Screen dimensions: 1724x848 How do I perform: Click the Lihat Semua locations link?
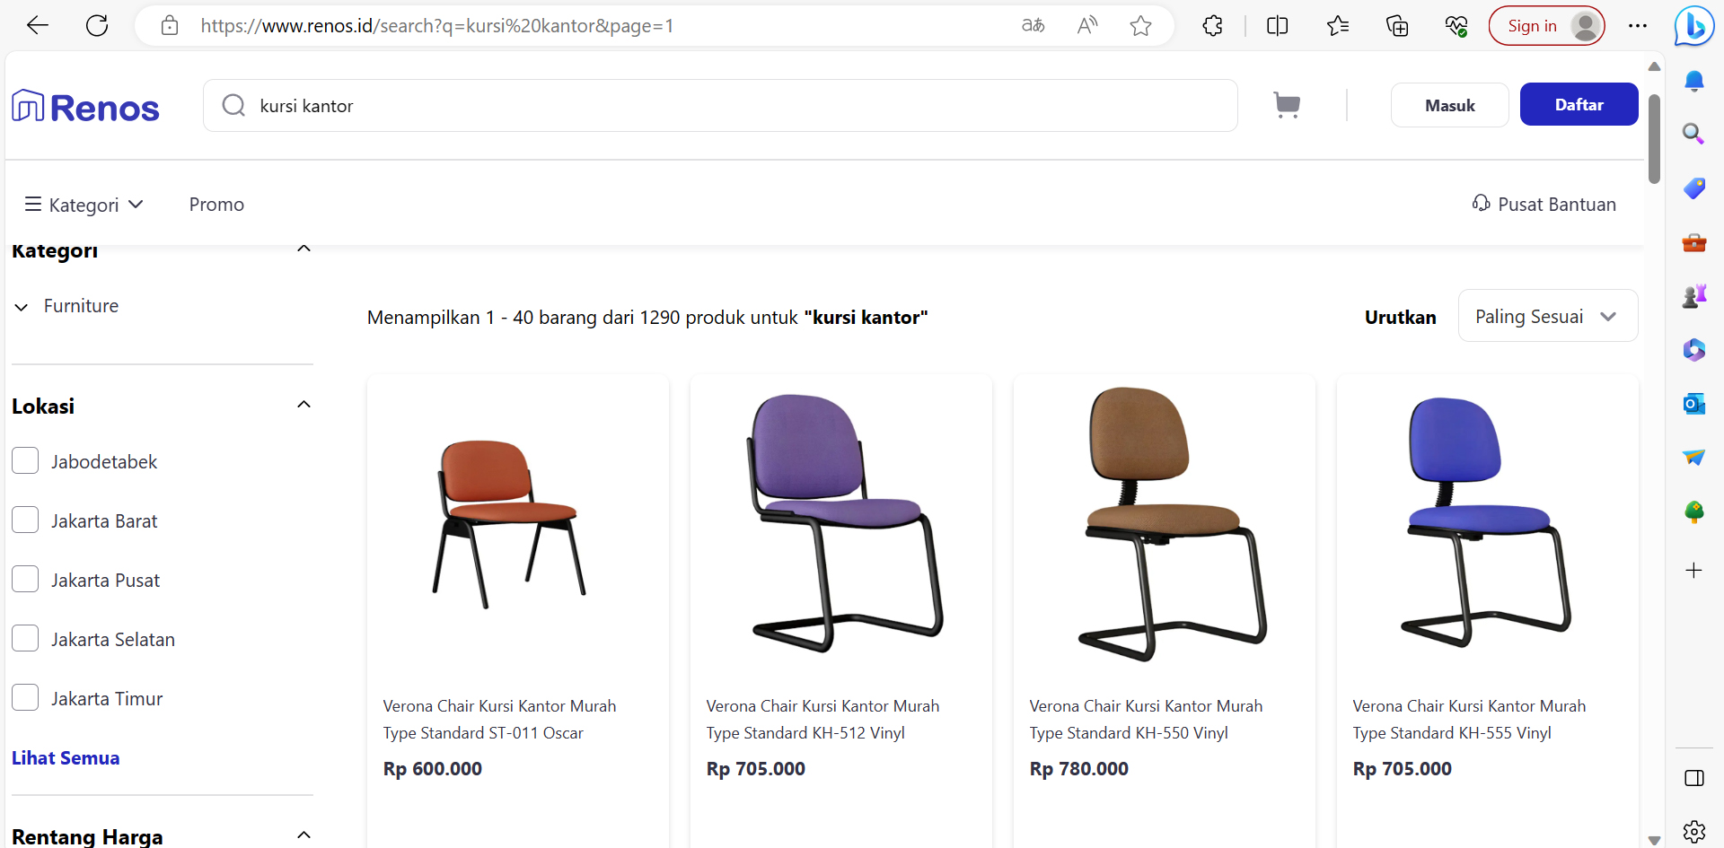pyautogui.click(x=66, y=758)
